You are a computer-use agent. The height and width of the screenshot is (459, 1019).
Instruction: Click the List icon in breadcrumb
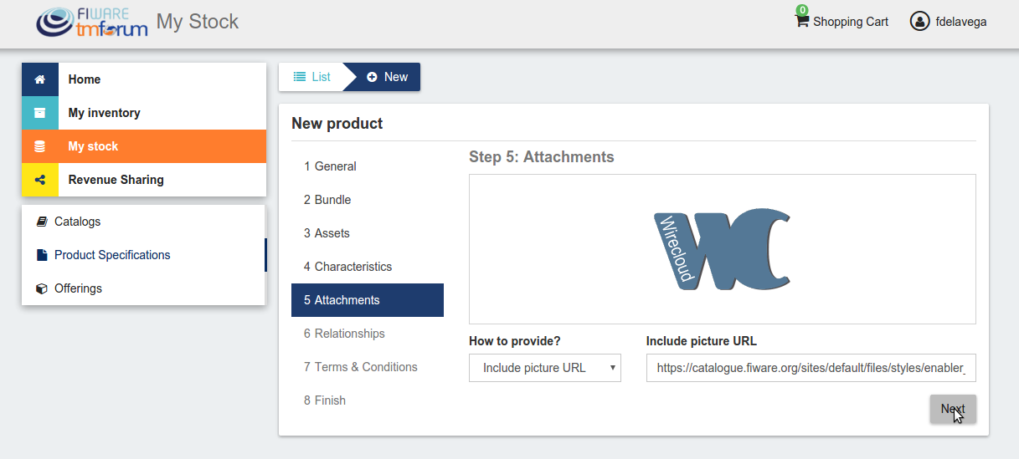tap(300, 77)
